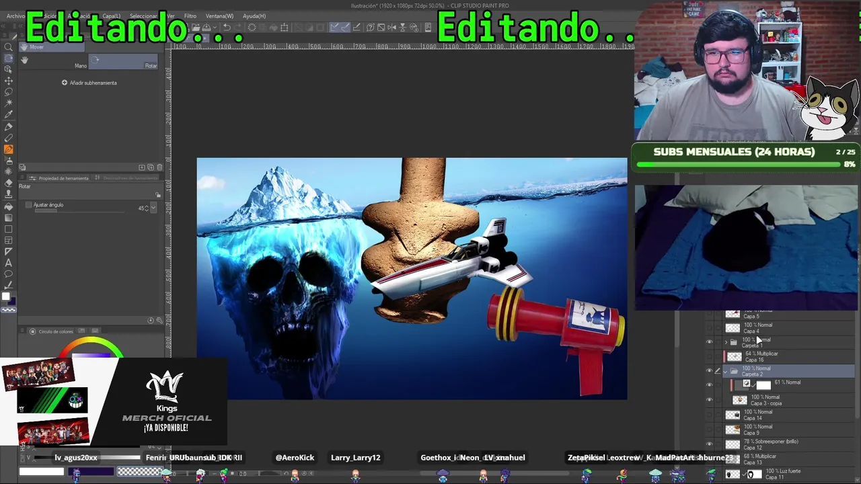Select the Balloon tool
The height and width of the screenshot is (484, 861).
[x=9, y=274]
